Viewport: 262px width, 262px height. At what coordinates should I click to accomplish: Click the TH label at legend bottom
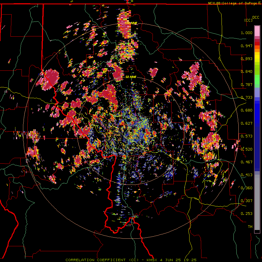coord(250,227)
